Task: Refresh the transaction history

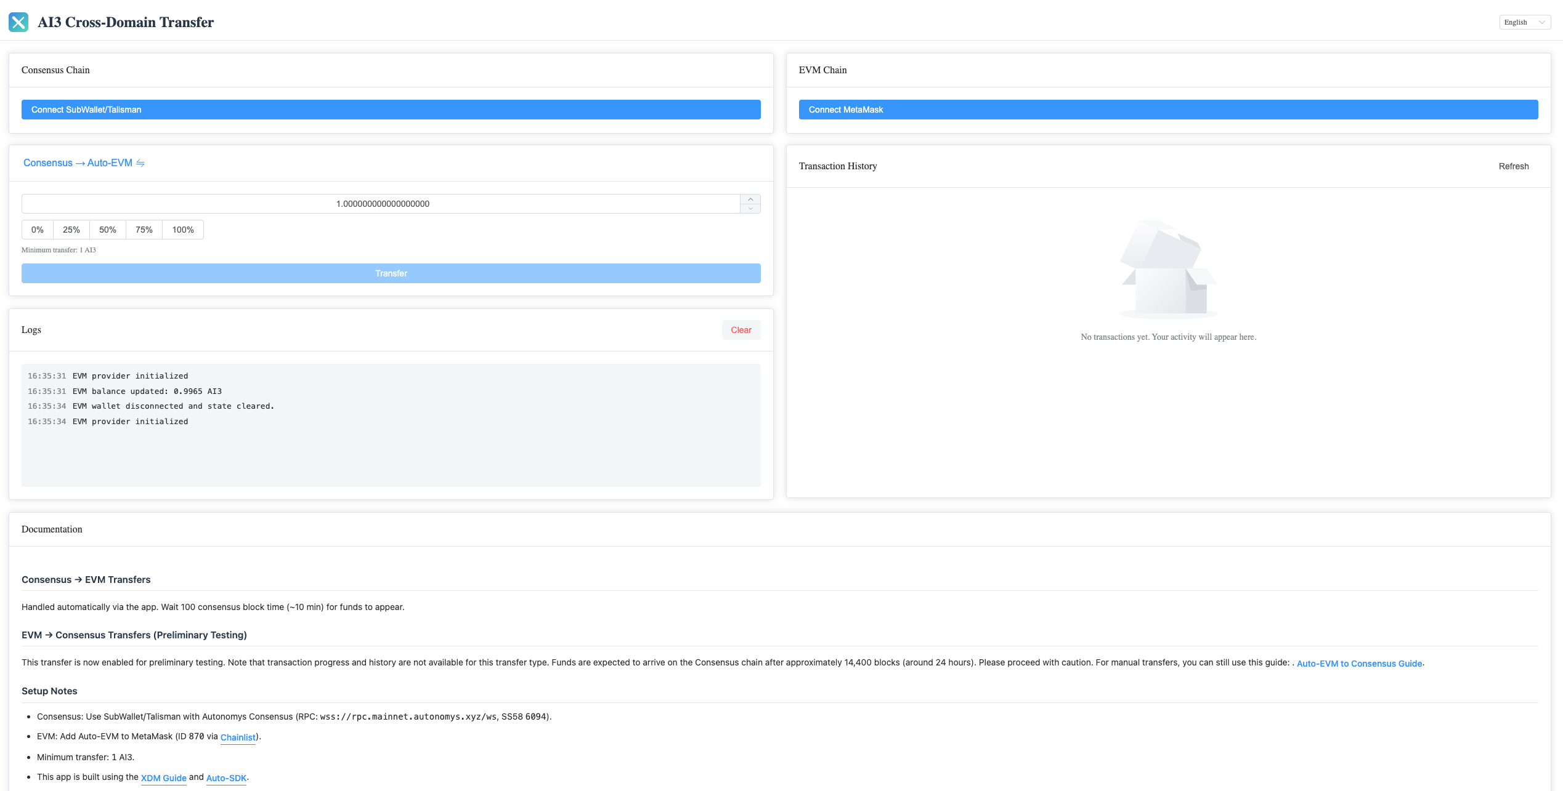Action: click(1513, 166)
